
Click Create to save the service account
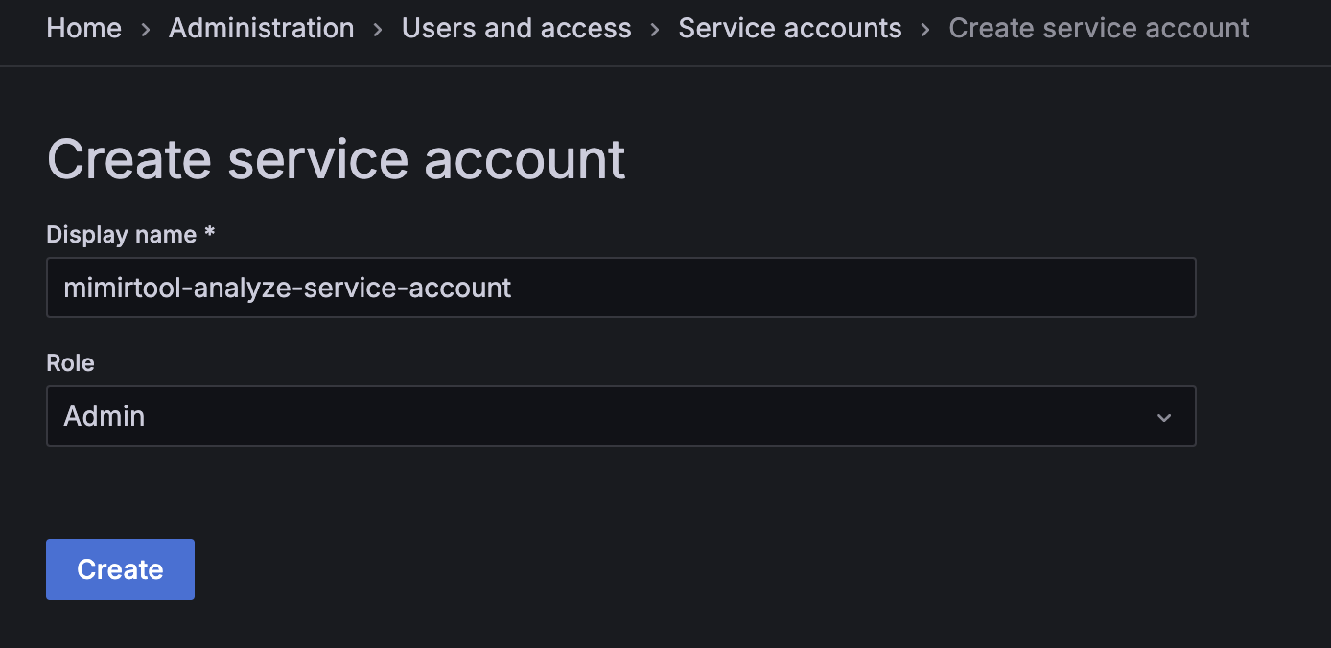pos(119,568)
